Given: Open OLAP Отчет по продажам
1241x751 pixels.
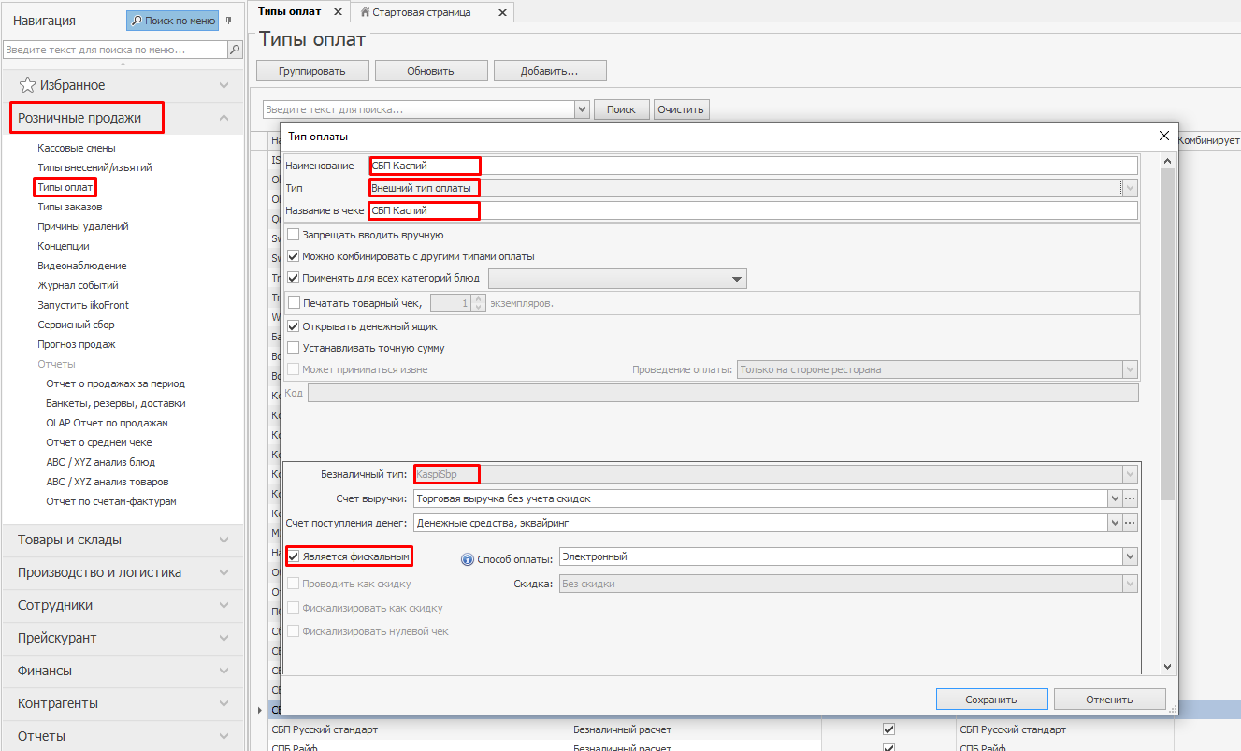Looking at the screenshot, I should tap(107, 423).
